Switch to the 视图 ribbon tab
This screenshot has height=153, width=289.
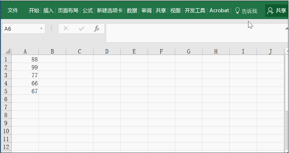click(x=175, y=11)
